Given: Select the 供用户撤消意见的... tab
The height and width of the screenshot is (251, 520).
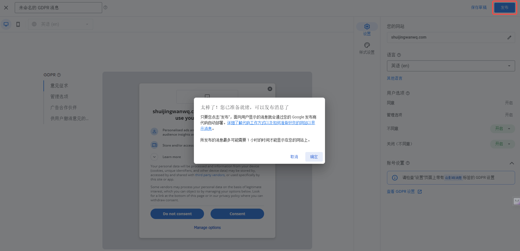Looking at the screenshot, I should (x=69, y=119).
